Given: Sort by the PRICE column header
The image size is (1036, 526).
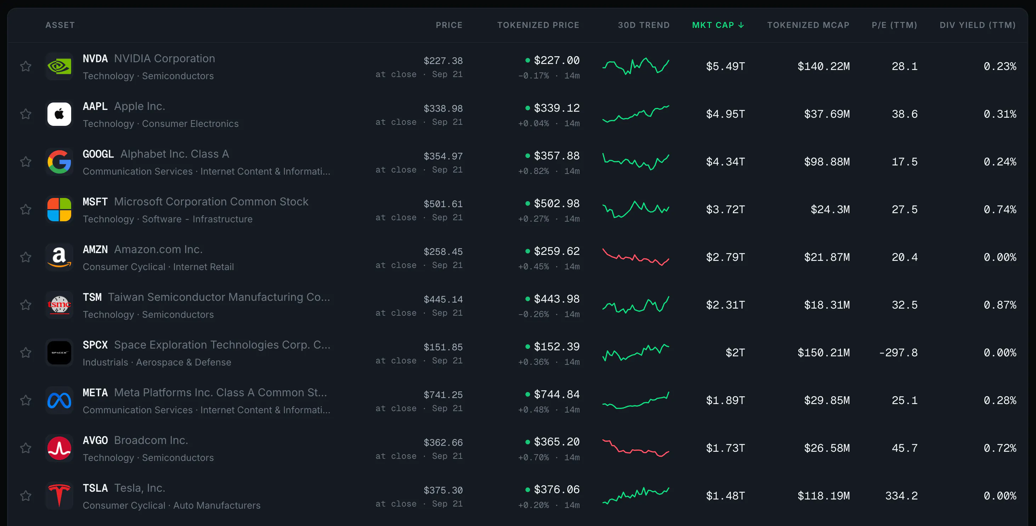Looking at the screenshot, I should (449, 25).
